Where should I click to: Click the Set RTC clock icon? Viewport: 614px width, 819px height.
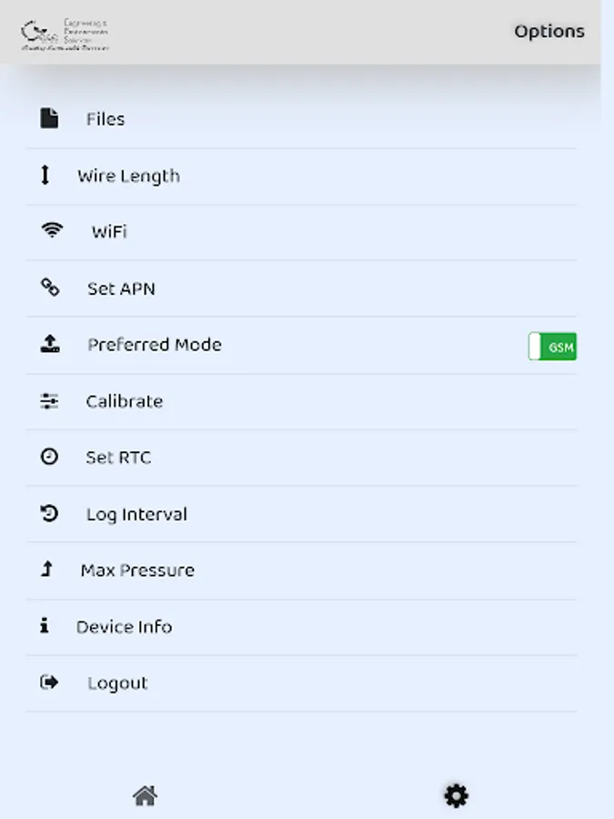pos(48,456)
